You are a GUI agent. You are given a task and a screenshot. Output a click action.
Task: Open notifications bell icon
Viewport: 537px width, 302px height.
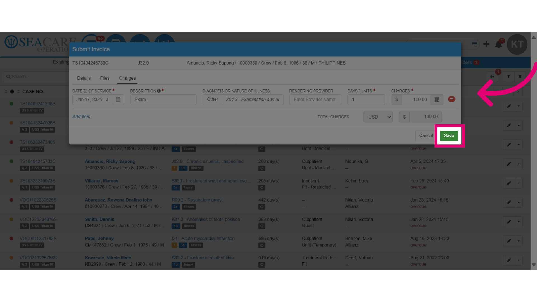[498, 44]
